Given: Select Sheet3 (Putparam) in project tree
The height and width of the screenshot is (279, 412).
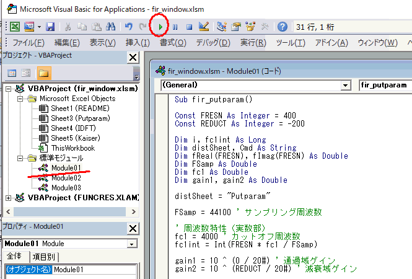Looking at the screenshot, I should pyautogui.click(x=81, y=118).
